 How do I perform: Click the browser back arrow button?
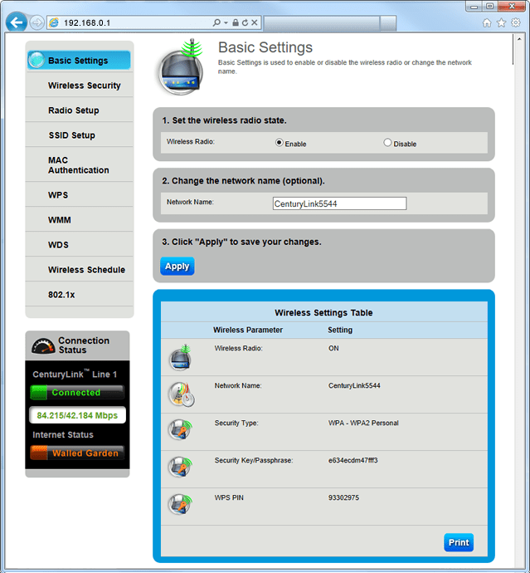point(16,22)
